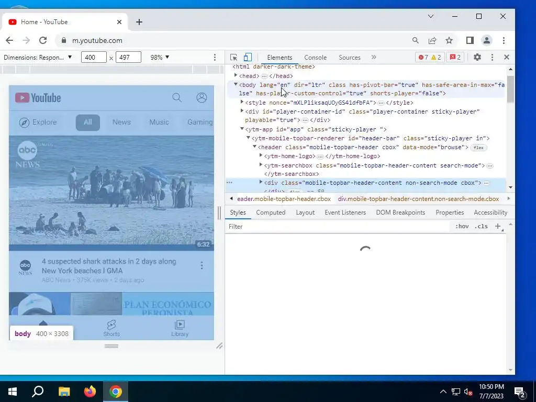The height and width of the screenshot is (402, 536).
Task: Click YouTube search magnifier icon
Action: click(x=177, y=98)
